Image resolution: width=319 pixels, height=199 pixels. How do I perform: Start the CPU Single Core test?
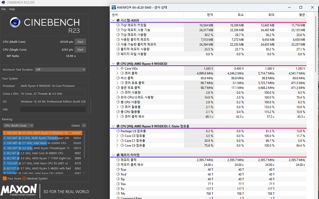(x=80, y=50)
